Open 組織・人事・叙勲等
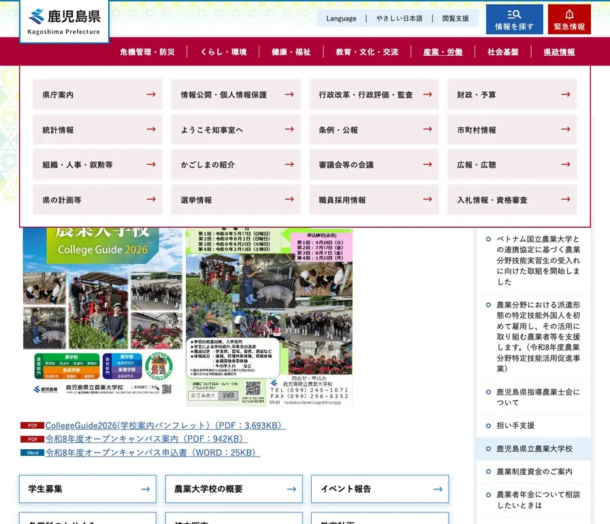Screen dimensions: 610x524 click(x=97, y=165)
